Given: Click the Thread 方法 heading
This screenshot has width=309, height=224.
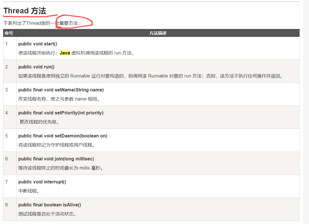Looking at the screenshot, I should (x=25, y=11).
